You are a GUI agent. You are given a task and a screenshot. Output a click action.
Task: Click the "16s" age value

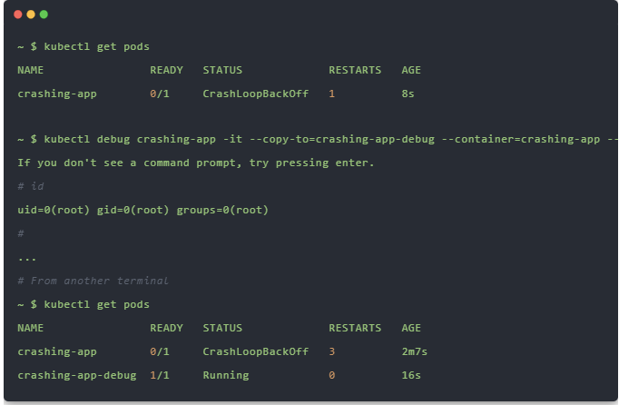[x=411, y=375]
